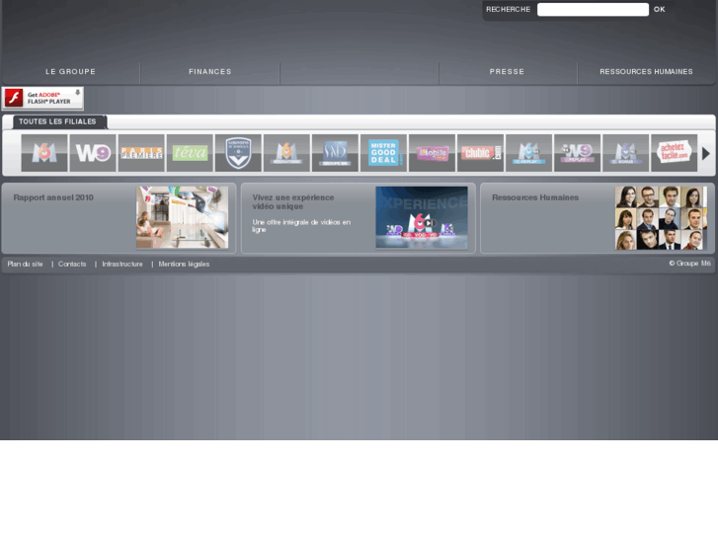Open the M6 channel logo
The width and height of the screenshot is (718, 538).
pos(44,153)
